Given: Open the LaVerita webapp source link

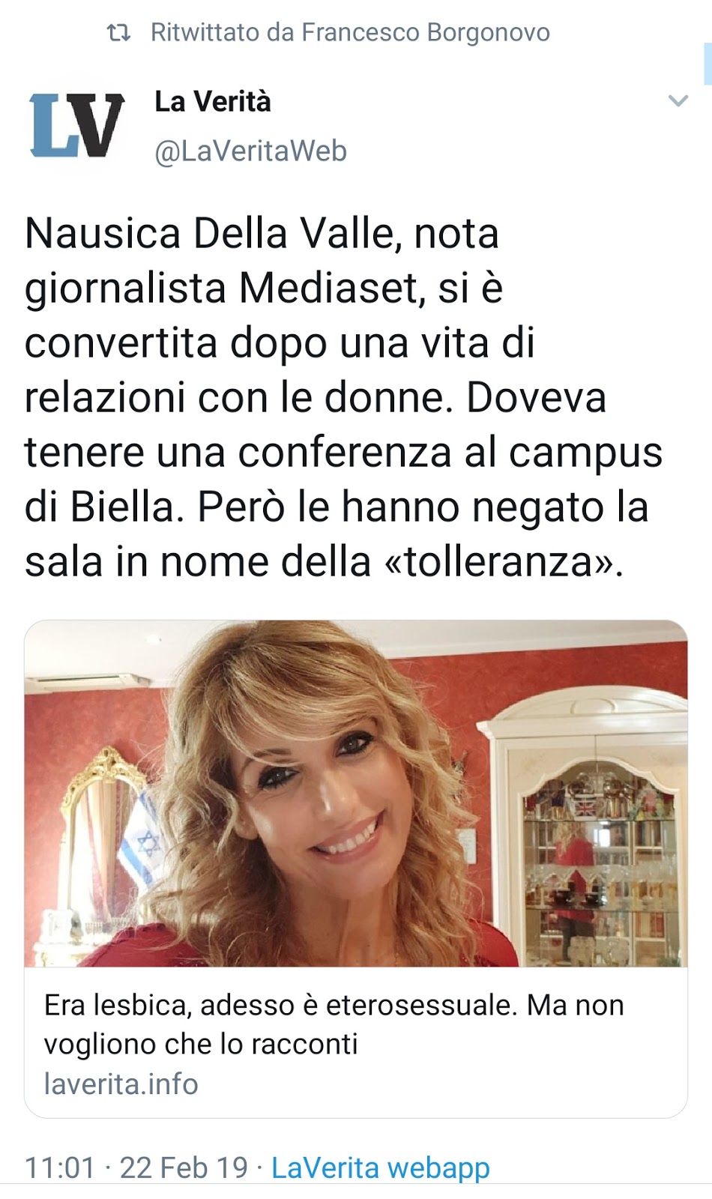Looking at the screenshot, I should (x=380, y=1168).
